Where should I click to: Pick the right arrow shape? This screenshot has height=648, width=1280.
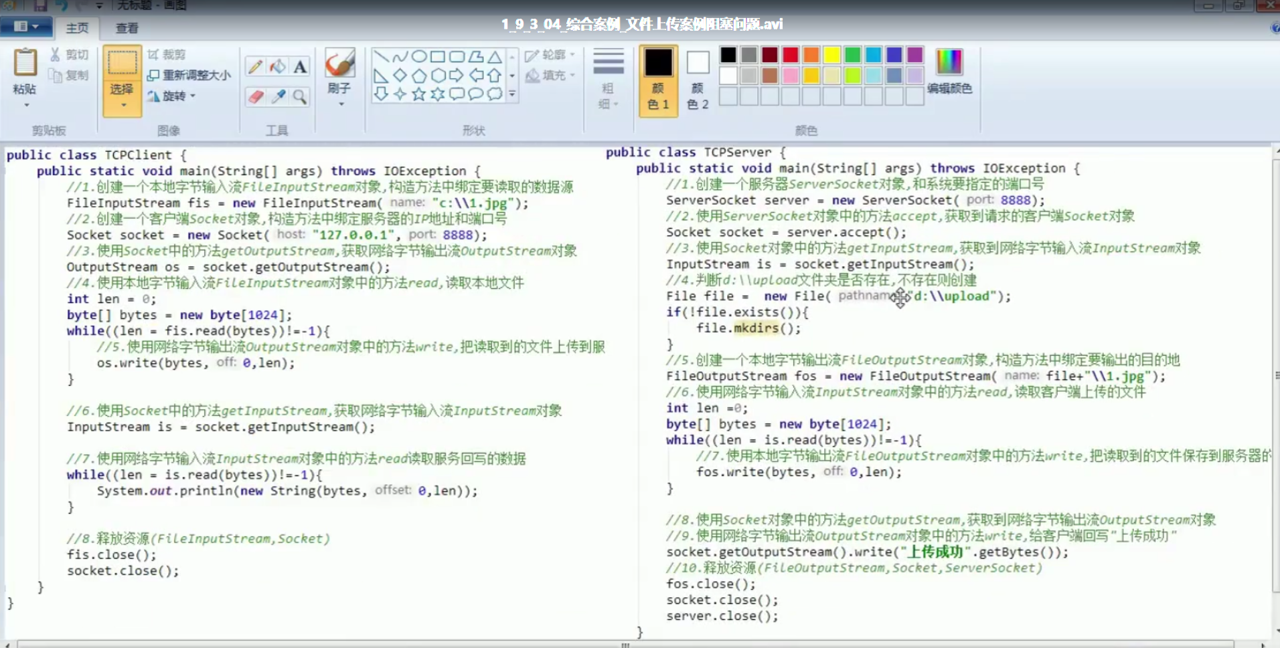click(x=457, y=75)
